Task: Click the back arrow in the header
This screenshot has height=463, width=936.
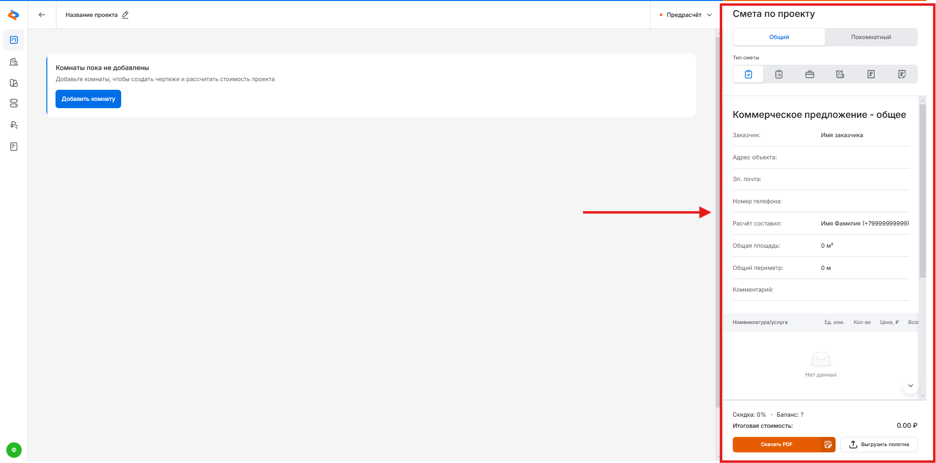Action: coord(42,15)
